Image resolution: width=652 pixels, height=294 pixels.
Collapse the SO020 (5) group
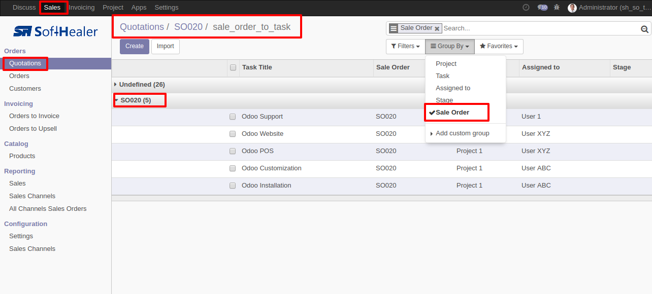[x=133, y=100]
